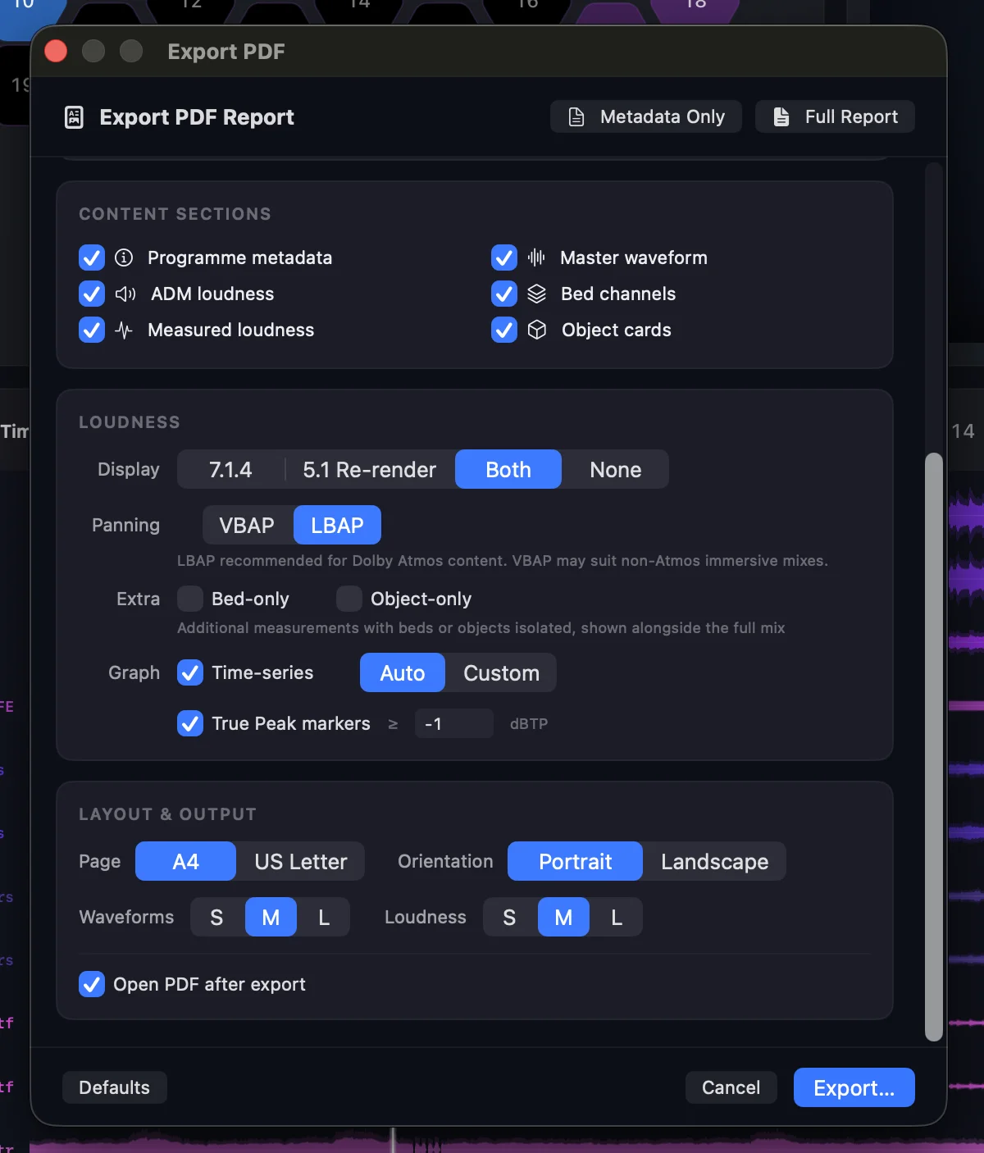Set loudness Display to None
984x1153 pixels.
click(614, 469)
